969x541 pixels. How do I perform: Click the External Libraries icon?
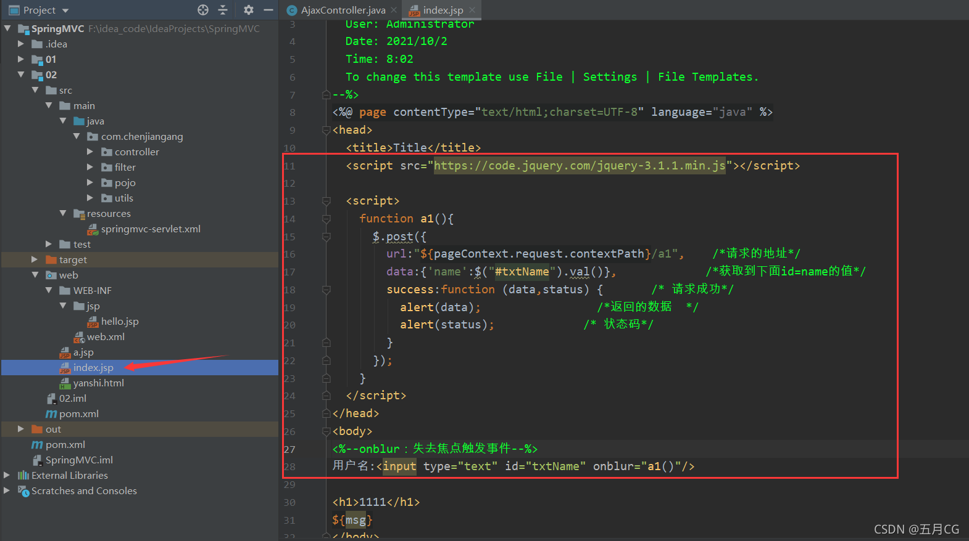[23, 475]
